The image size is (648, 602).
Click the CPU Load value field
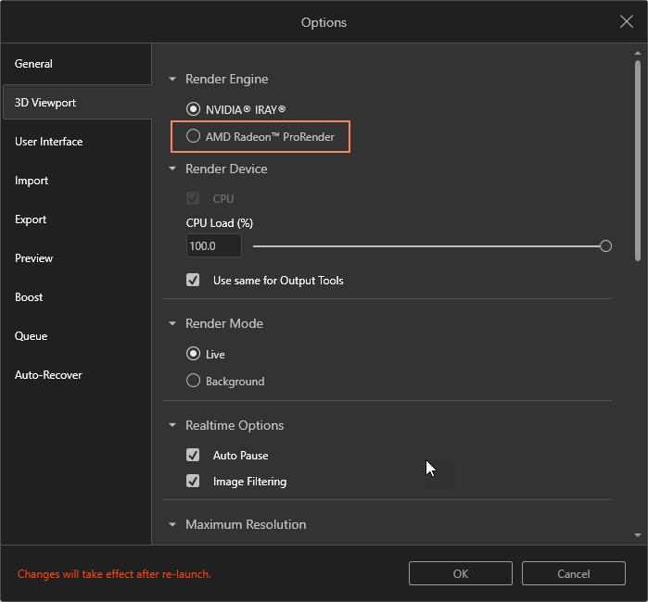point(213,246)
